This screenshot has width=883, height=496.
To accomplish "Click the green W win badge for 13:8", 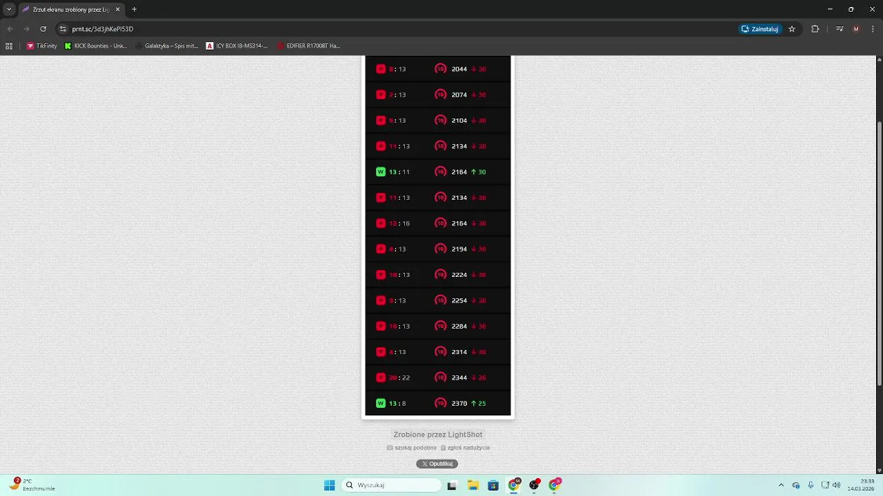I will 381,404.
